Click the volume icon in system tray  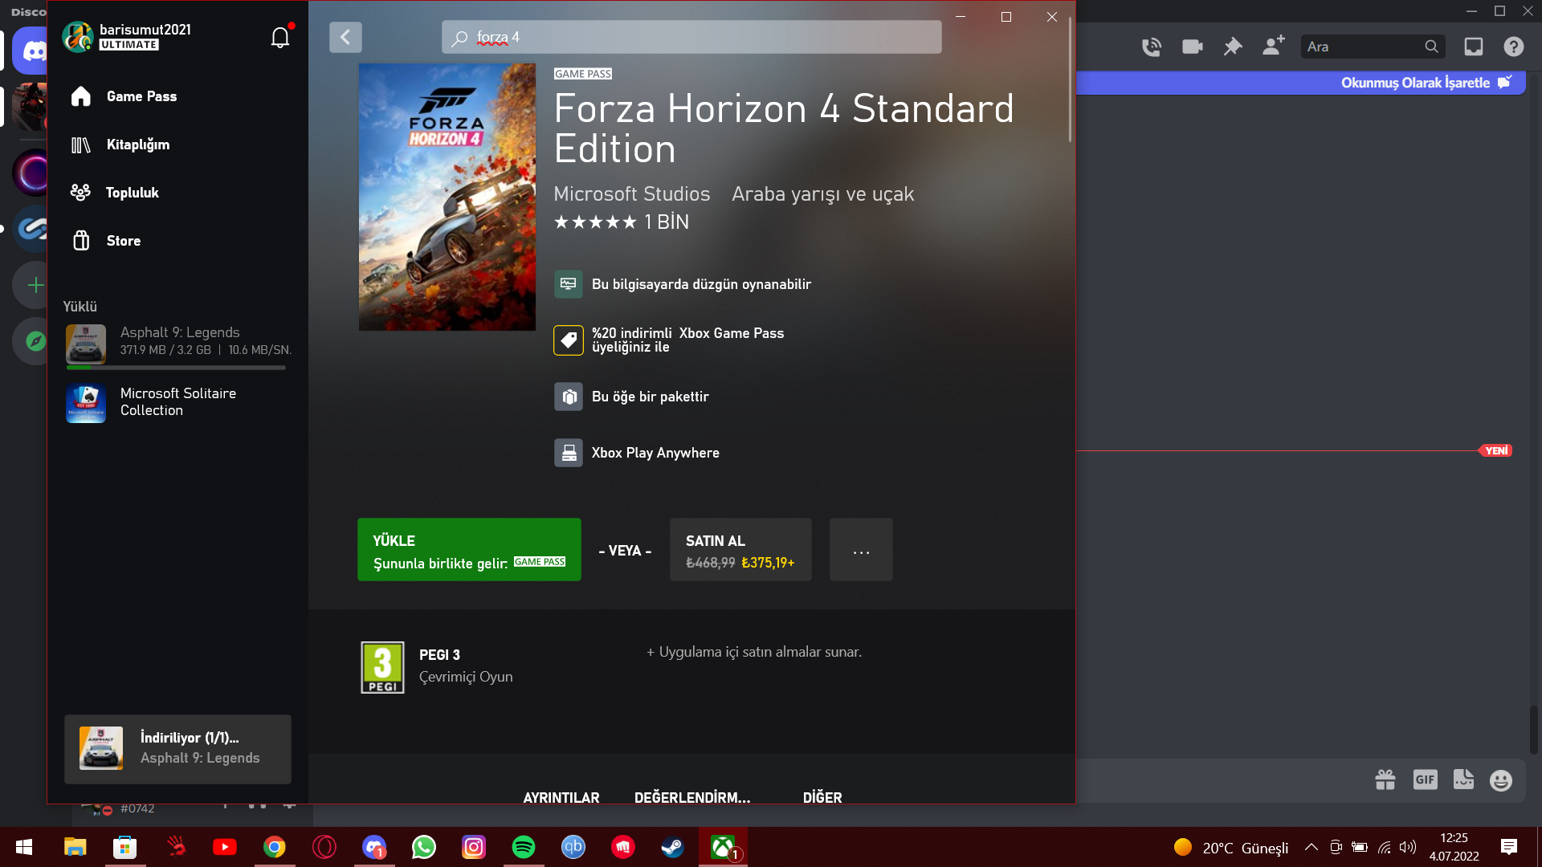pyautogui.click(x=1408, y=847)
